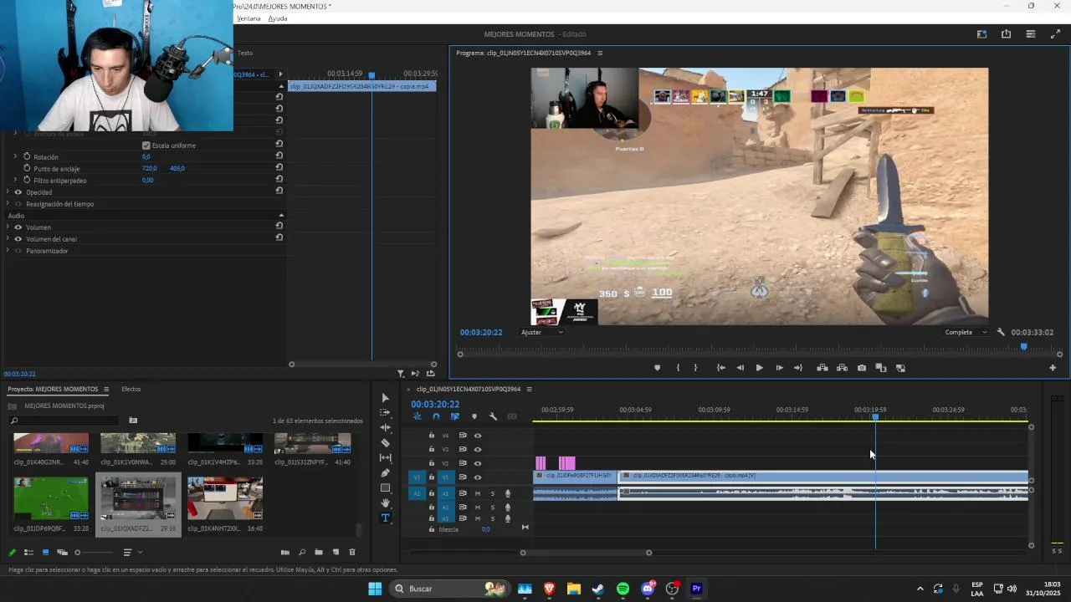
Task: Open the Program monitor button editor plus
Action: point(1053,368)
